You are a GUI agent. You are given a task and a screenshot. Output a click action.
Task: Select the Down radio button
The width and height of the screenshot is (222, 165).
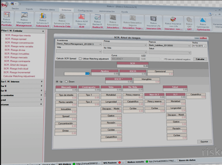(x=66, y=81)
